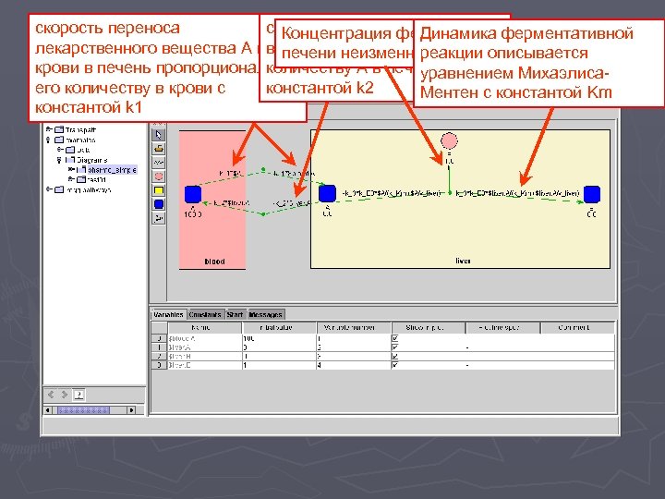Select pharmo_simple diagram in tree
This screenshot has width=665, height=499.
coord(112,170)
